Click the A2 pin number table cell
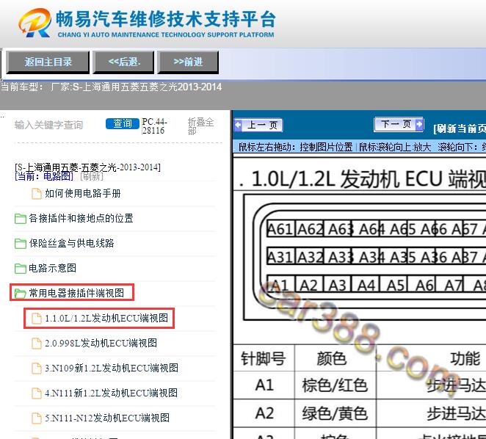This screenshot has height=439, width=486. 264,413
